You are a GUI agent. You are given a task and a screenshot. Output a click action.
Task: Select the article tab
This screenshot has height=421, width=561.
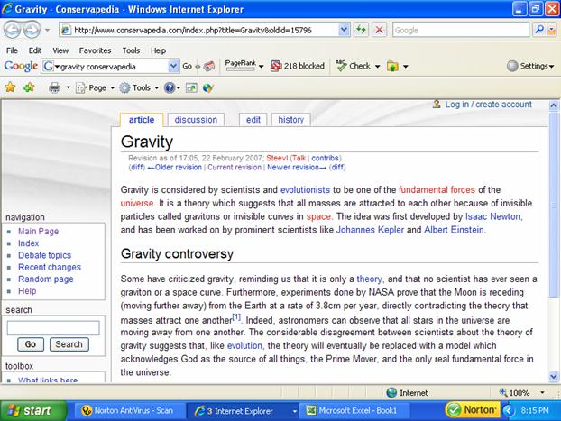coord(142,120)
